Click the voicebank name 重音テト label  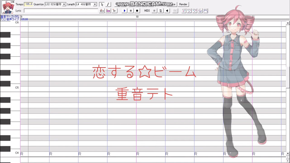[10, 18]
